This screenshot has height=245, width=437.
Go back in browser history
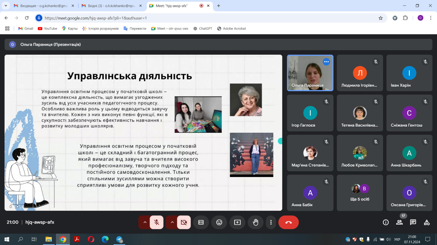pyautogui.click(x=6, y=18)
